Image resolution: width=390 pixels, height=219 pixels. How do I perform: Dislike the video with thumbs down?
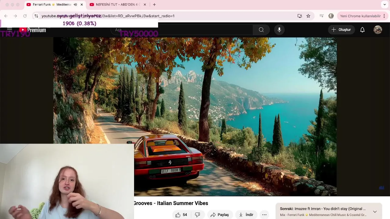coord(197,215)
